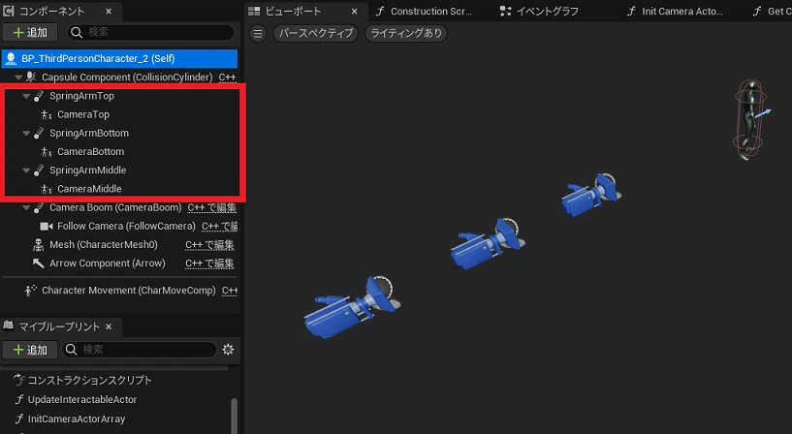The image size is (792, 434).
Task: Click the Character Movement component icon
Action: [x=30, y=291]
